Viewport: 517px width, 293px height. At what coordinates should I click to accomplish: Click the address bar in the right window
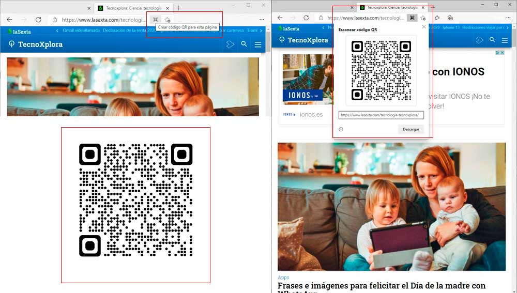coord(366,18)
